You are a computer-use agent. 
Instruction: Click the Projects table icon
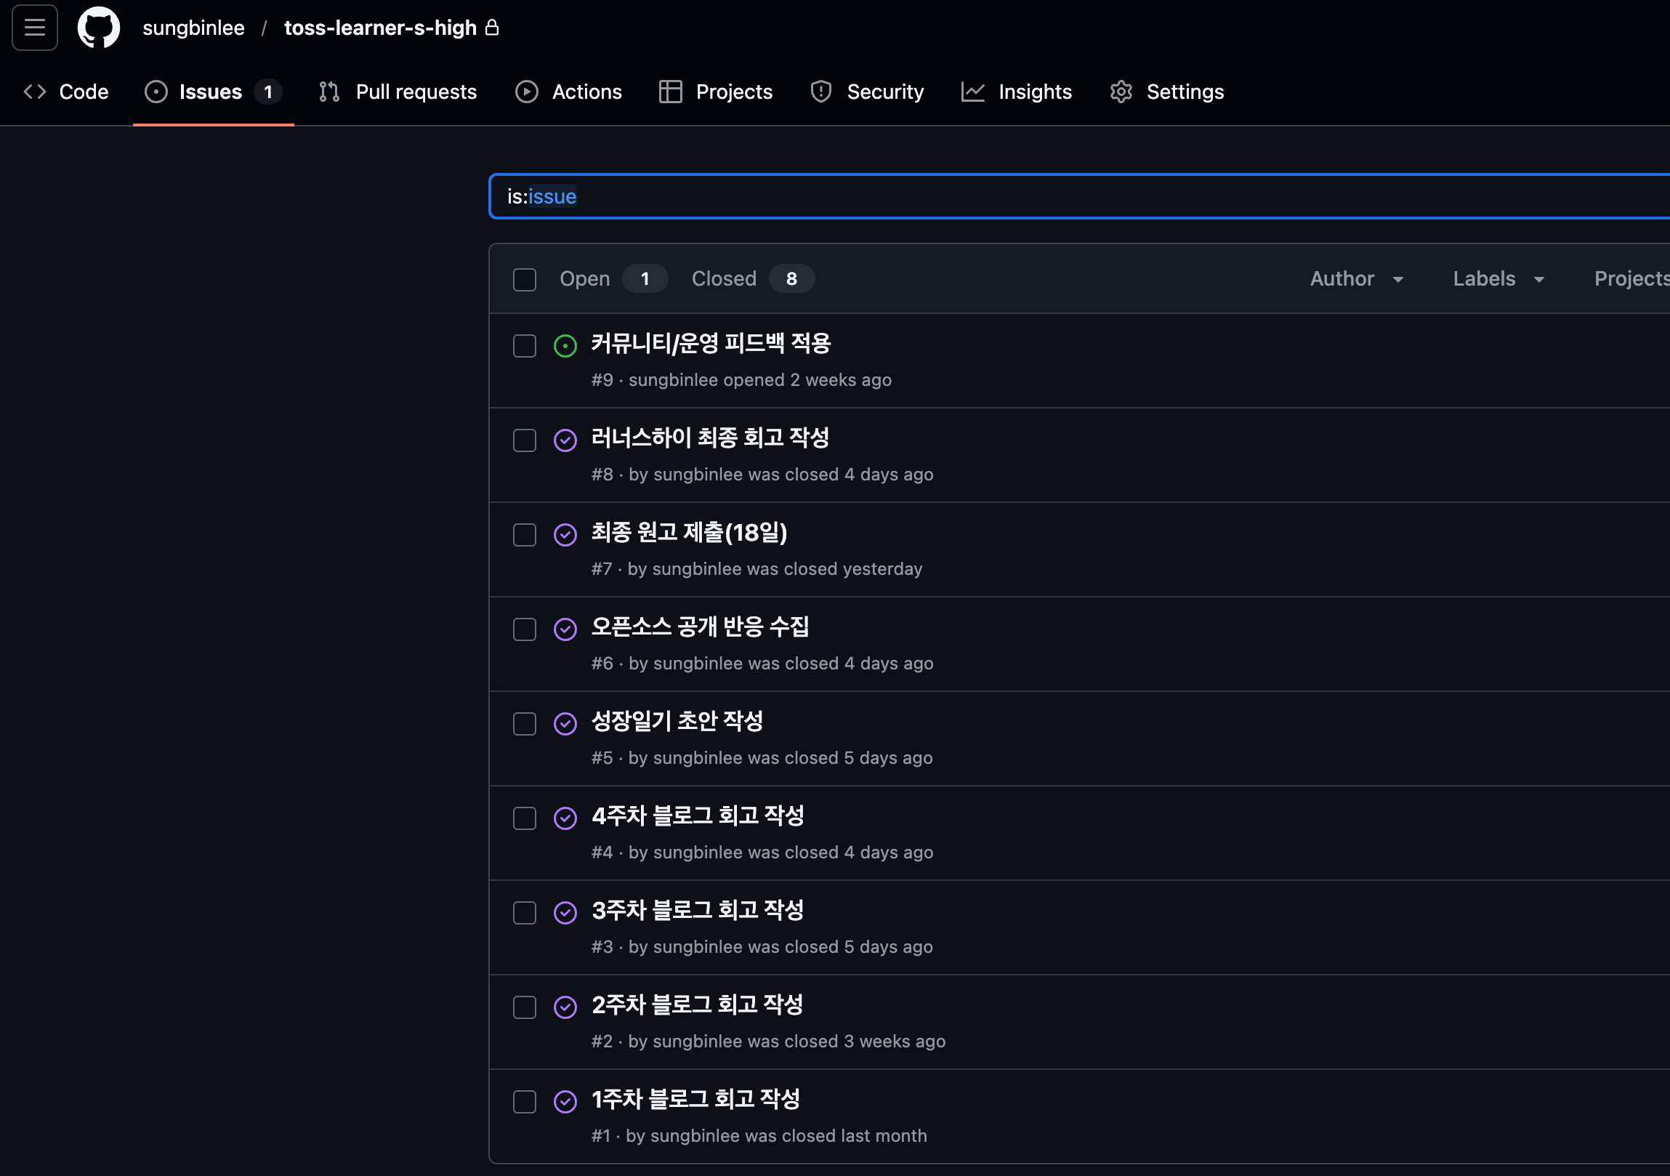(670, 92)
